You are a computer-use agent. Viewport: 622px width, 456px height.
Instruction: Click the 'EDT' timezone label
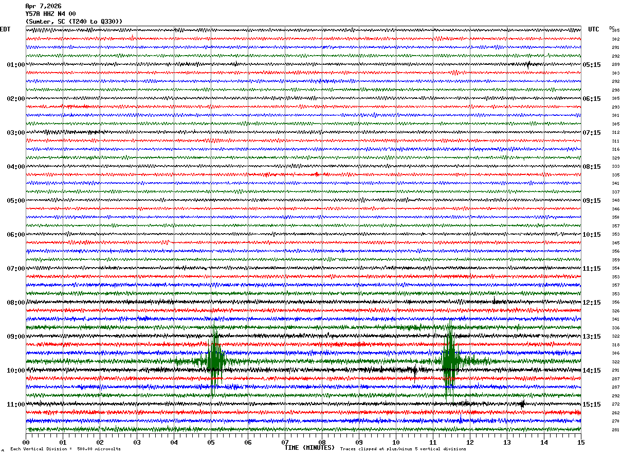click(5, 29)
